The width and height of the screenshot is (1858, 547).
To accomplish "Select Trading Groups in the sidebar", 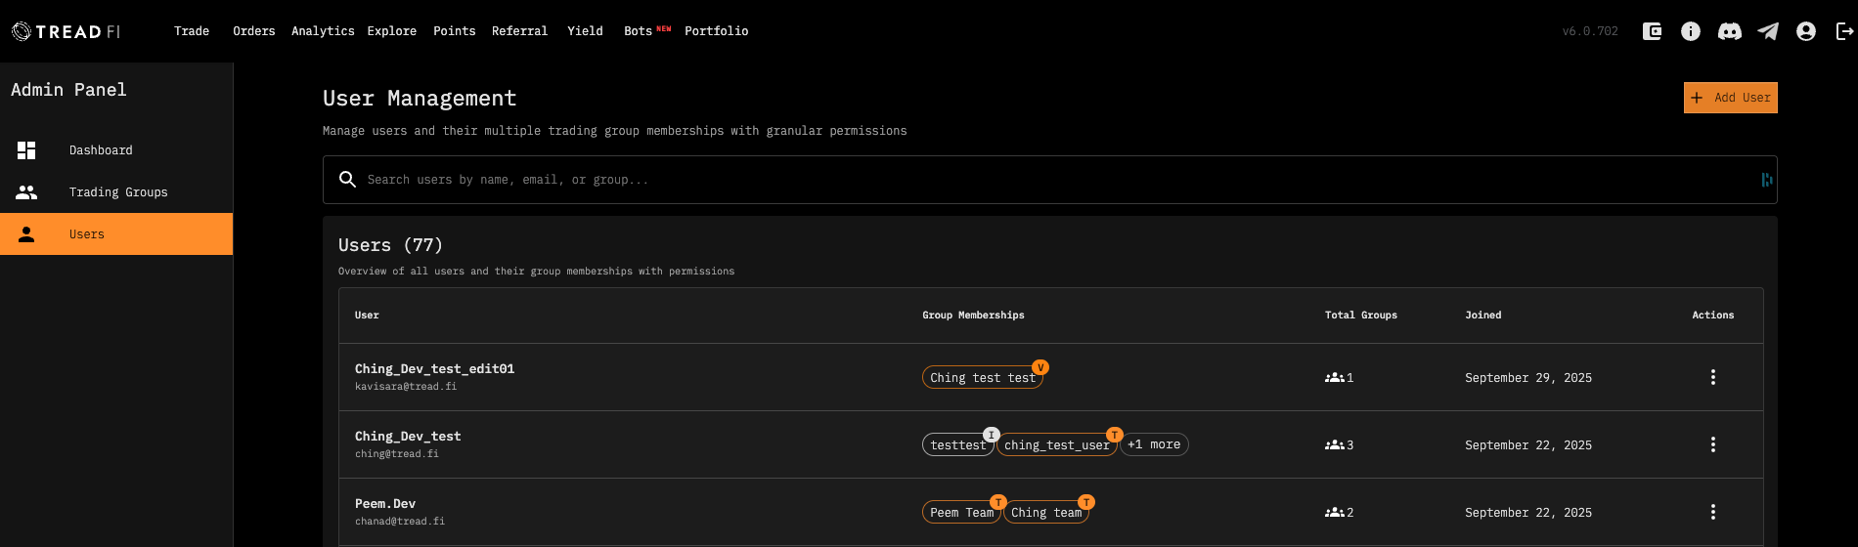I will coord(117,192).
